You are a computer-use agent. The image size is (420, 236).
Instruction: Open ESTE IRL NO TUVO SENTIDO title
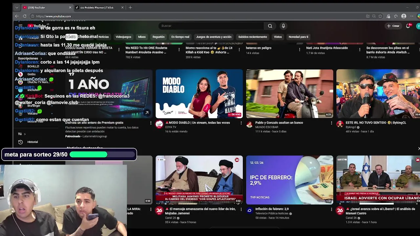click(376, 123)
